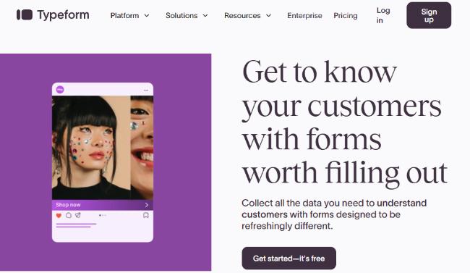
Task: Open the Pricing page link
Action: 346,15
